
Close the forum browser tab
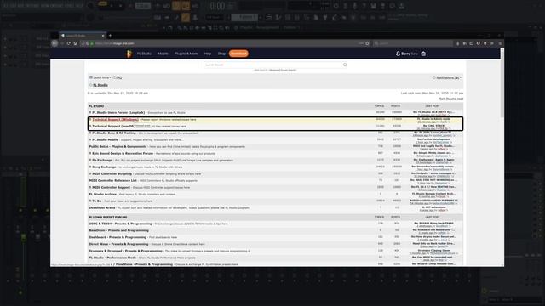(103, 36)
